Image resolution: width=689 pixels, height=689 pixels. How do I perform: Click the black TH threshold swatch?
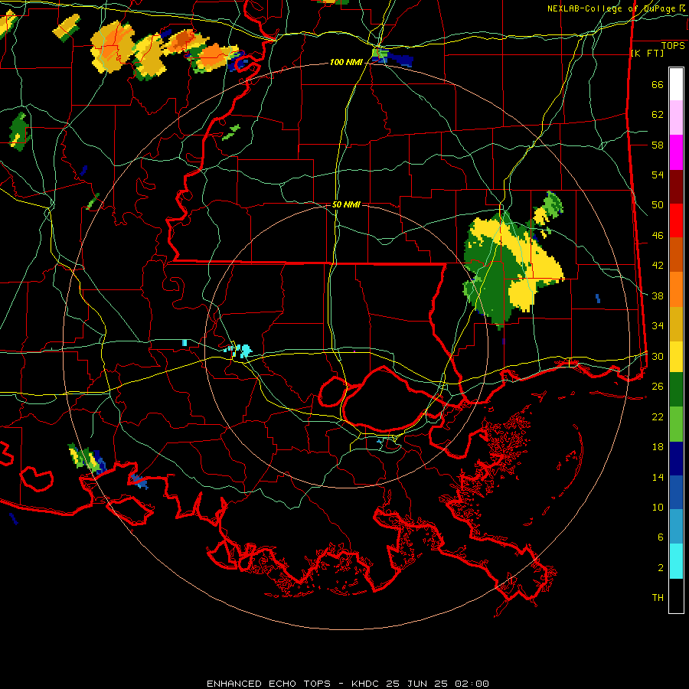pos(676,596)
